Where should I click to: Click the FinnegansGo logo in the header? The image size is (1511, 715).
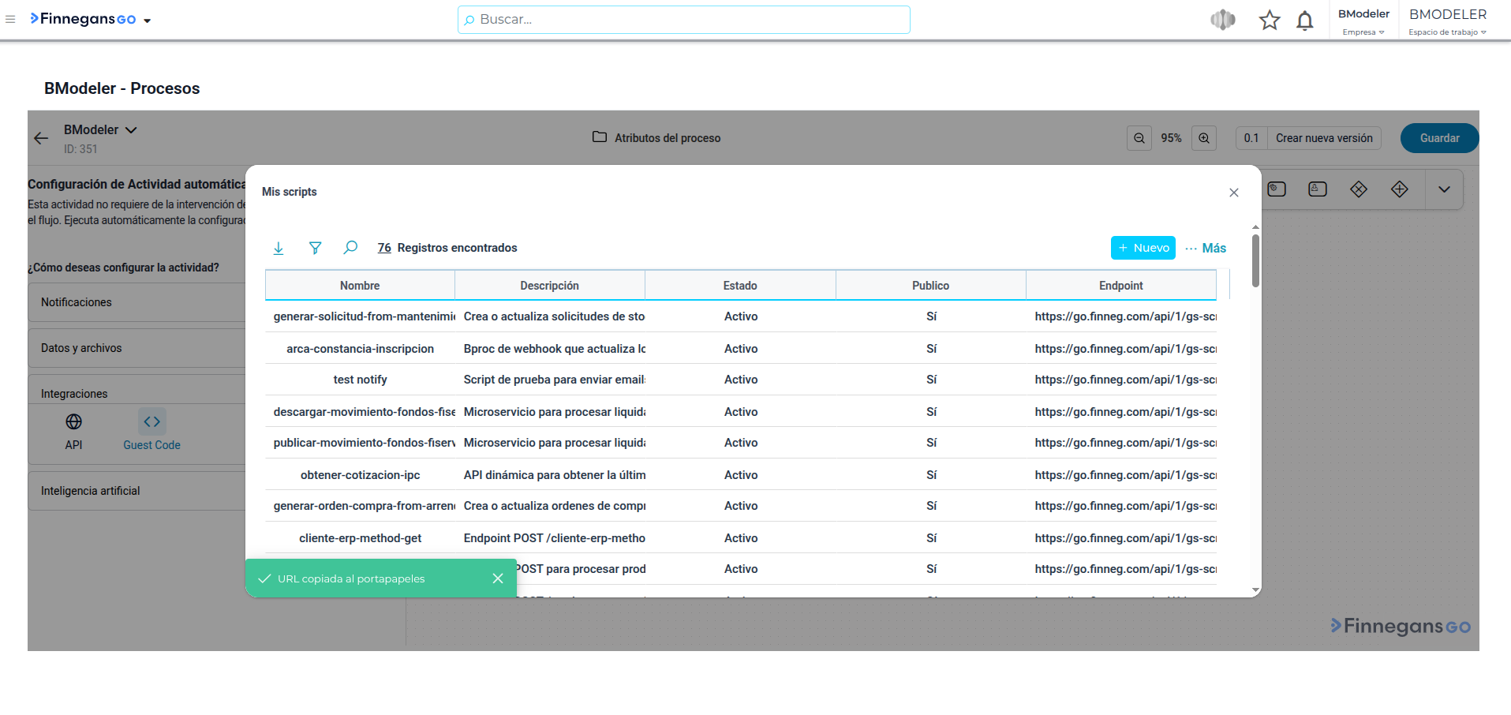83,19
